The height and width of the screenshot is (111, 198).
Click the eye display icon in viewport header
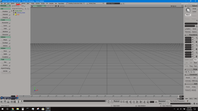(x=58, y=6)
